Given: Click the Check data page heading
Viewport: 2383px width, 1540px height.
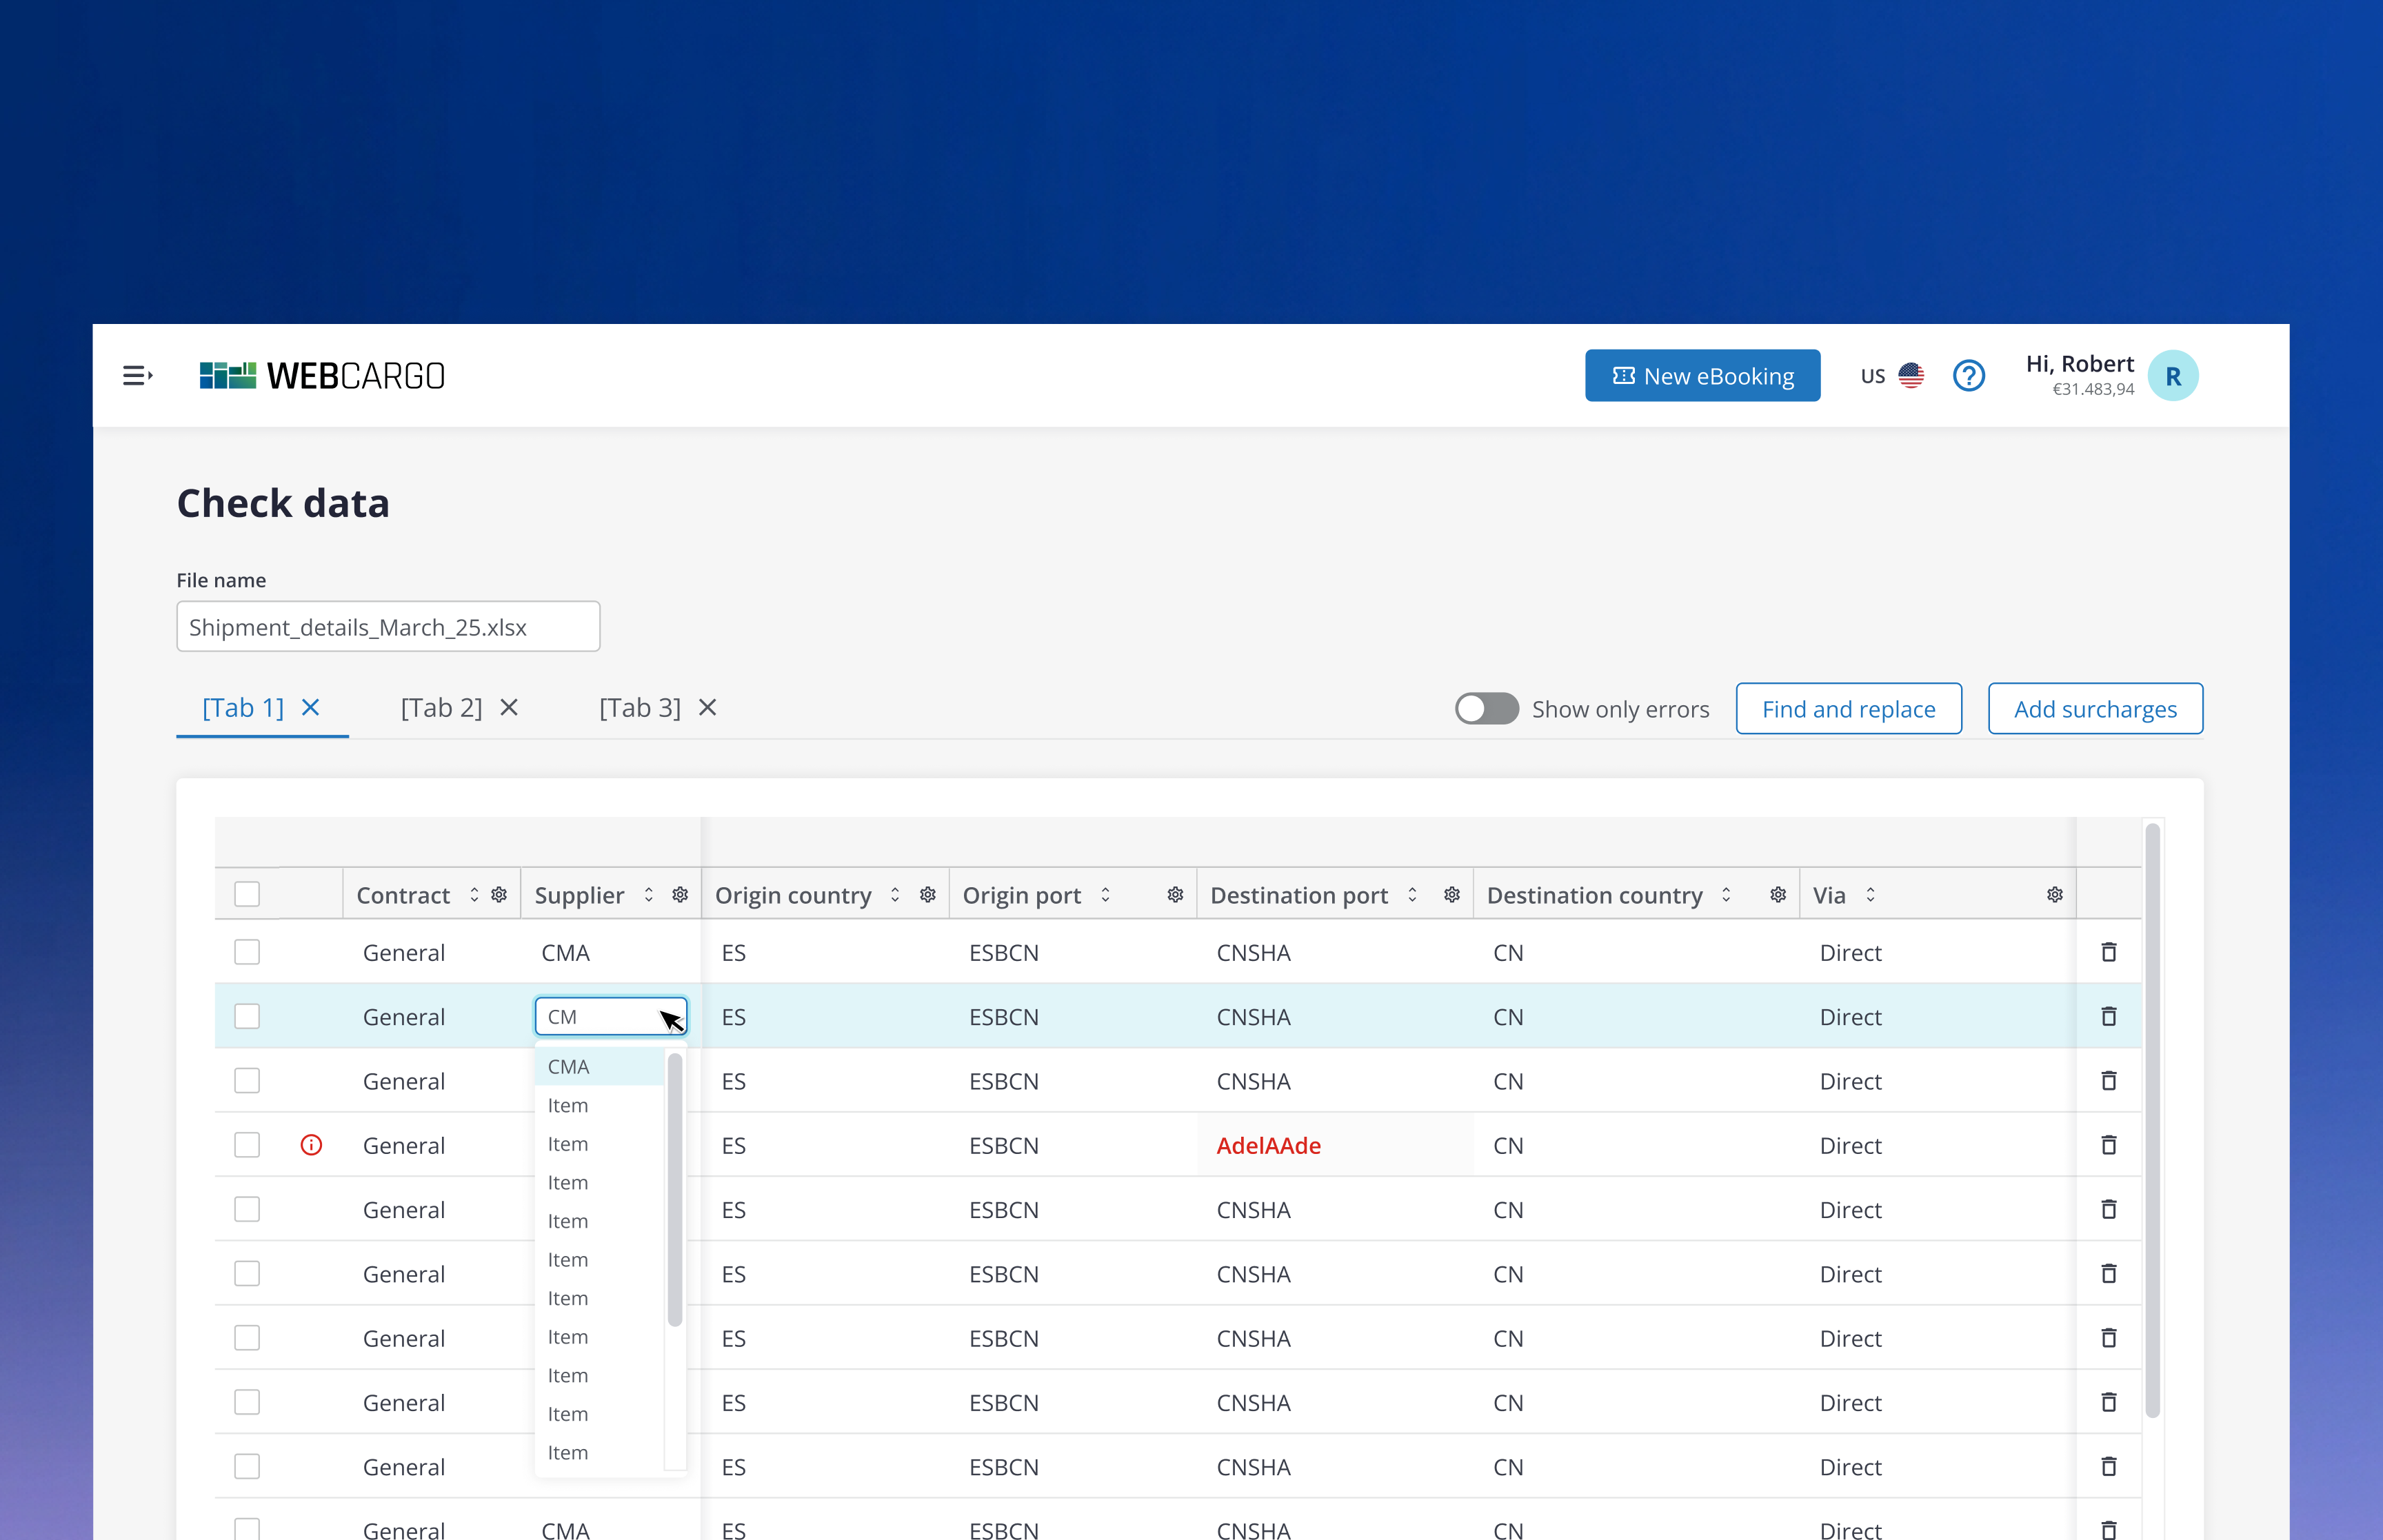Looking at the screenshot, I should [x=283, y=503].
